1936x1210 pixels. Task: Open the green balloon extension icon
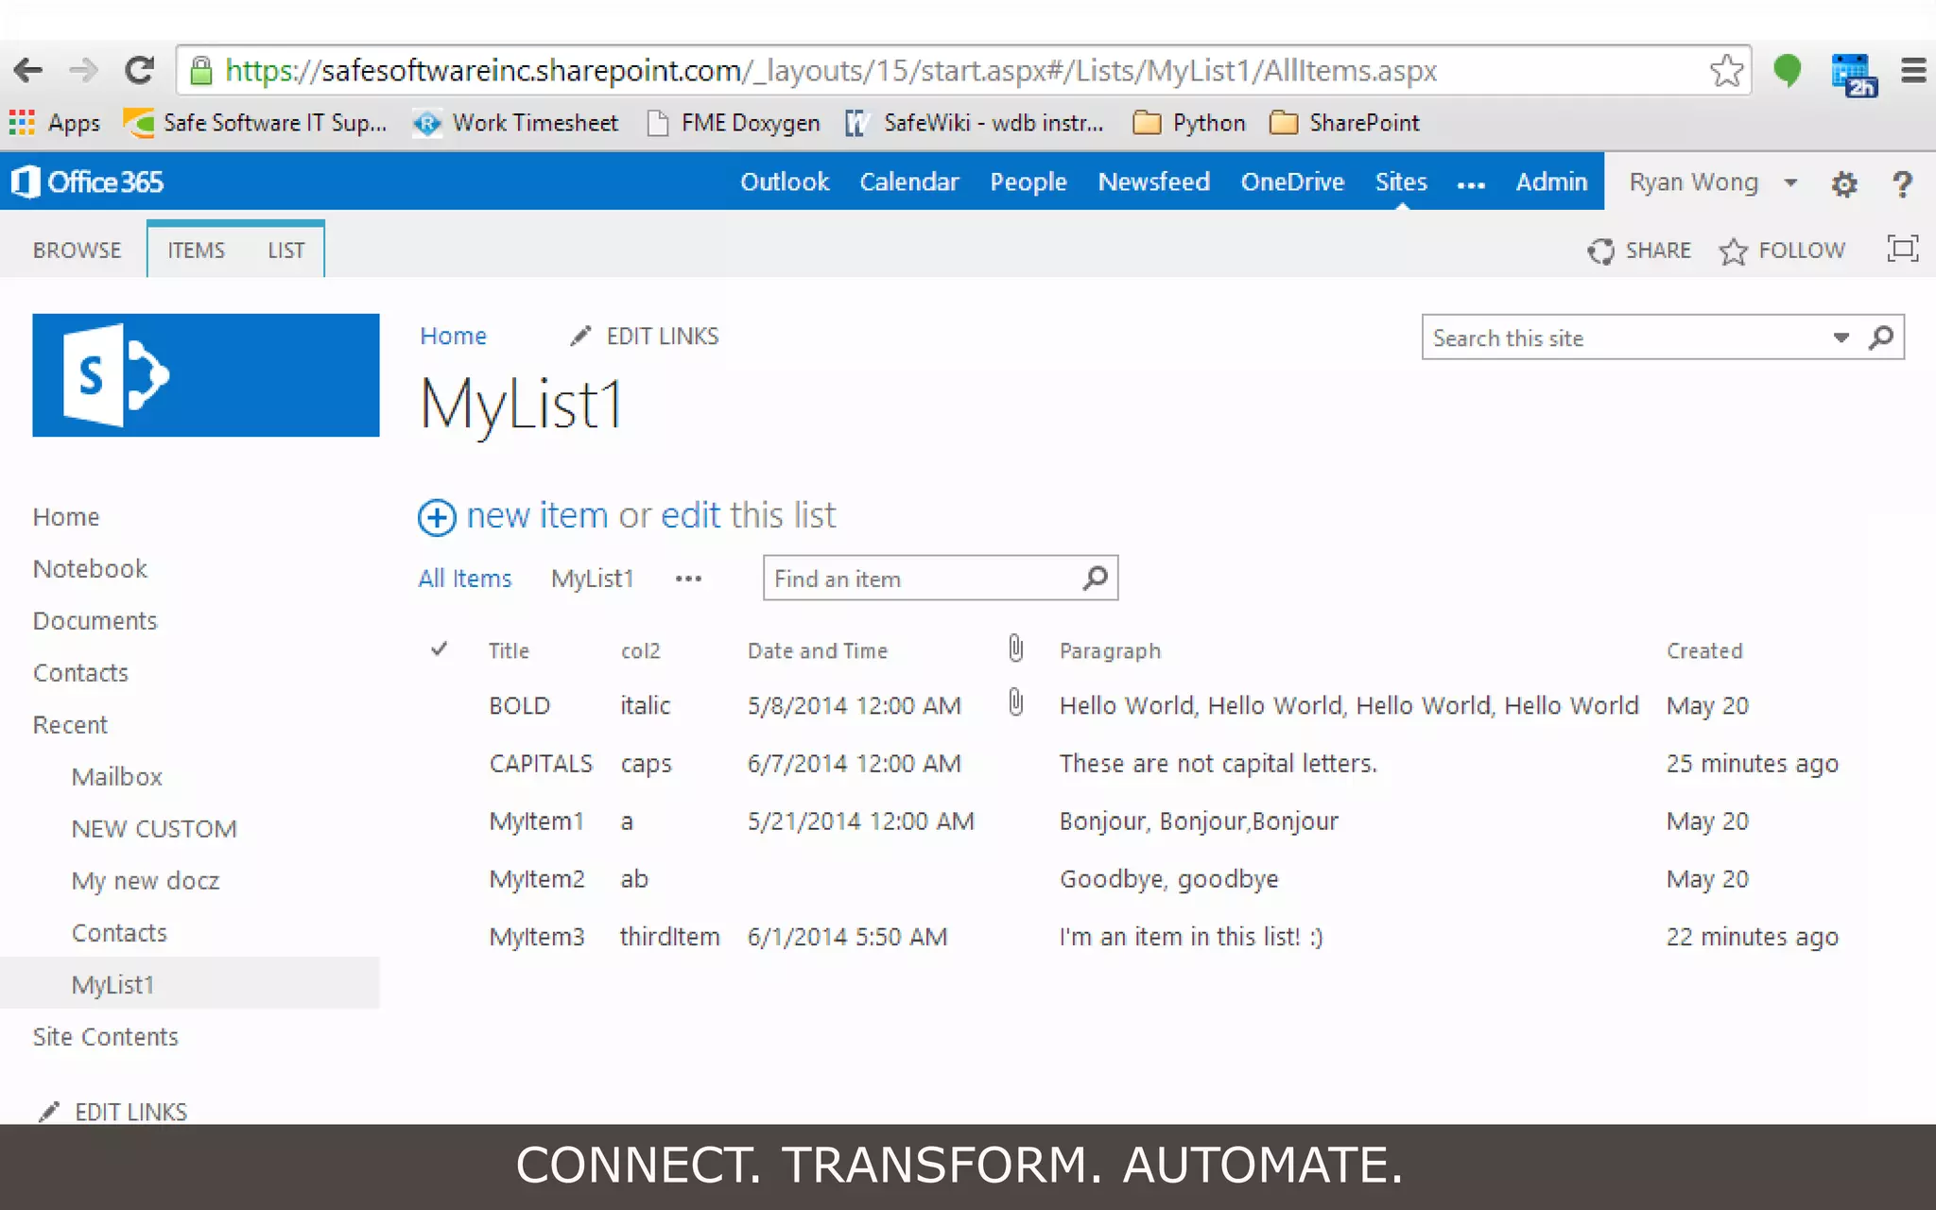point(1787,71)
